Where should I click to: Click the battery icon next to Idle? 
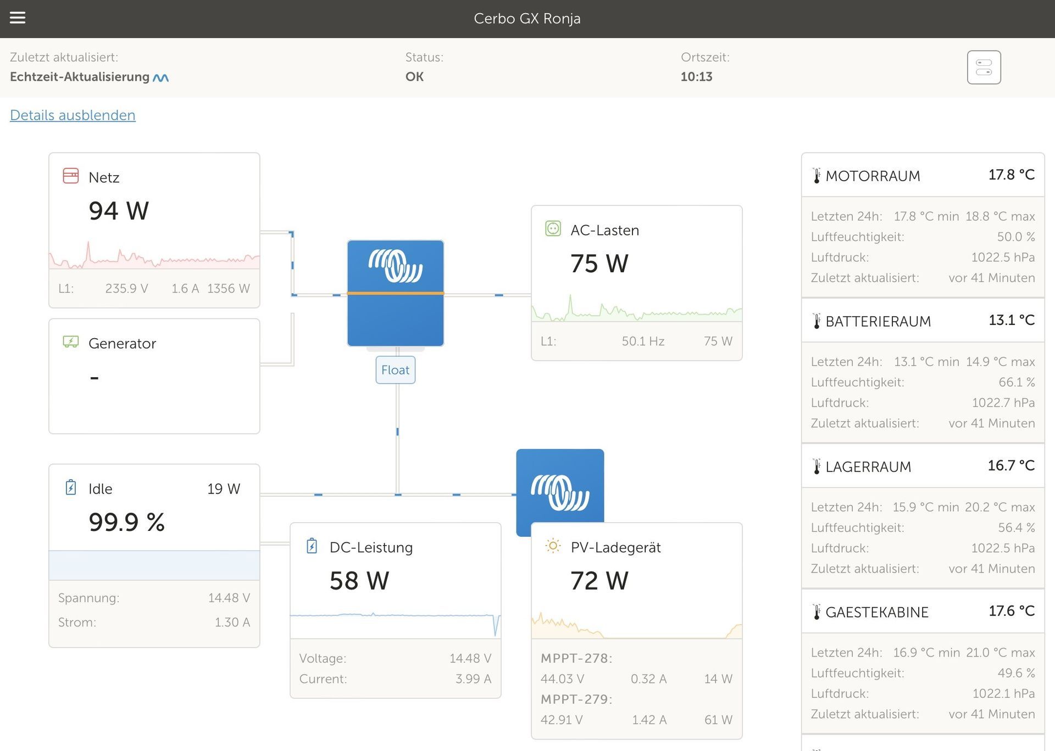[71, 487]
